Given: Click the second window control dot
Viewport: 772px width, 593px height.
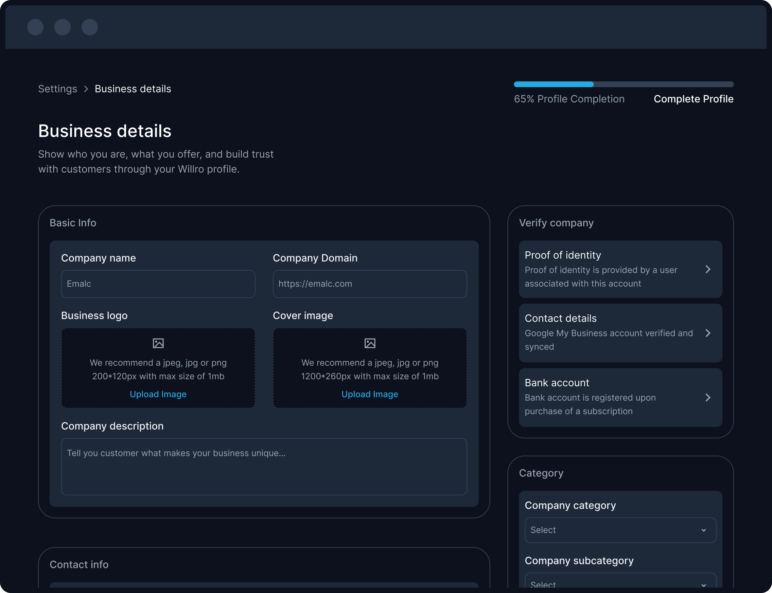Looking at the screenshot, I should click(63, 27).
